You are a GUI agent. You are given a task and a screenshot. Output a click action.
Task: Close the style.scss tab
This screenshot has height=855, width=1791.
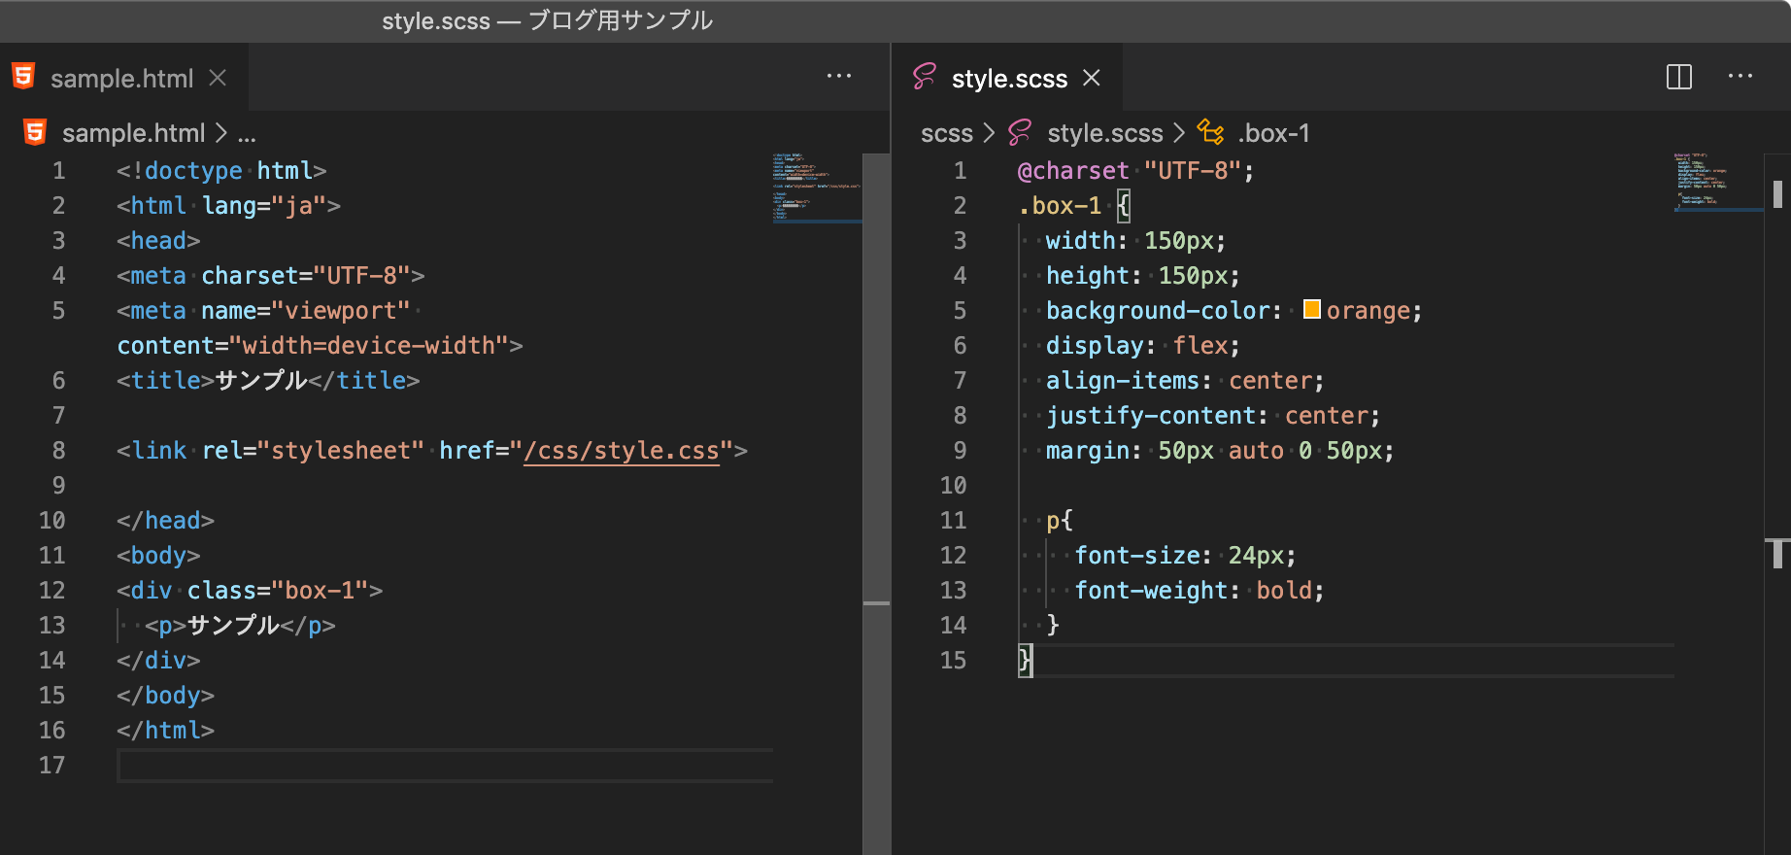click(1092, 78)
